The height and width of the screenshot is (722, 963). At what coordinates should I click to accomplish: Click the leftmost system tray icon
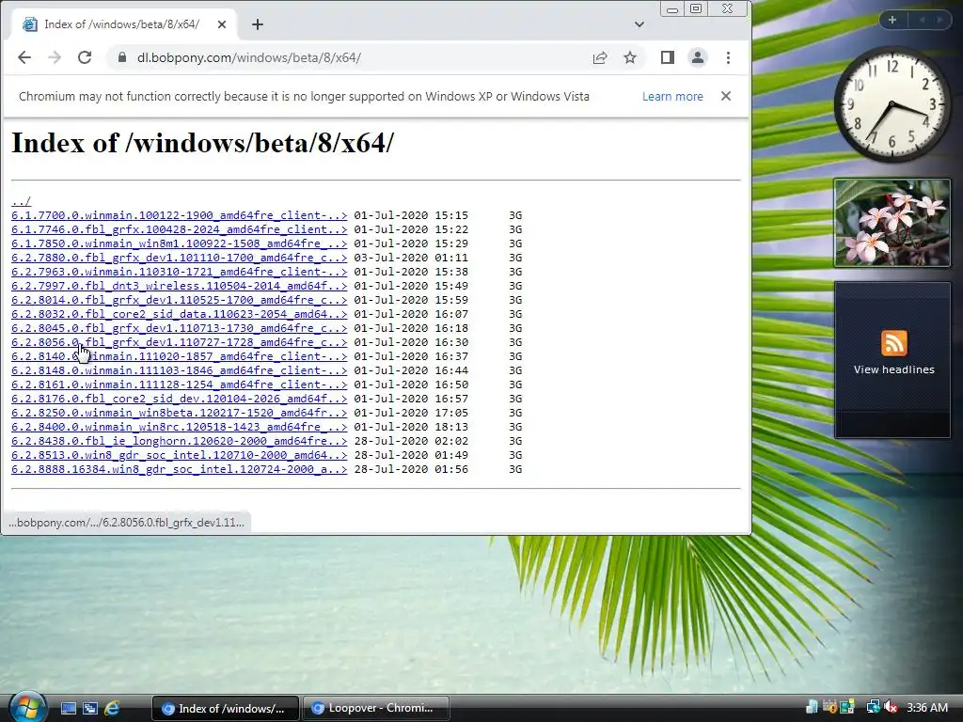coord(812,707)
